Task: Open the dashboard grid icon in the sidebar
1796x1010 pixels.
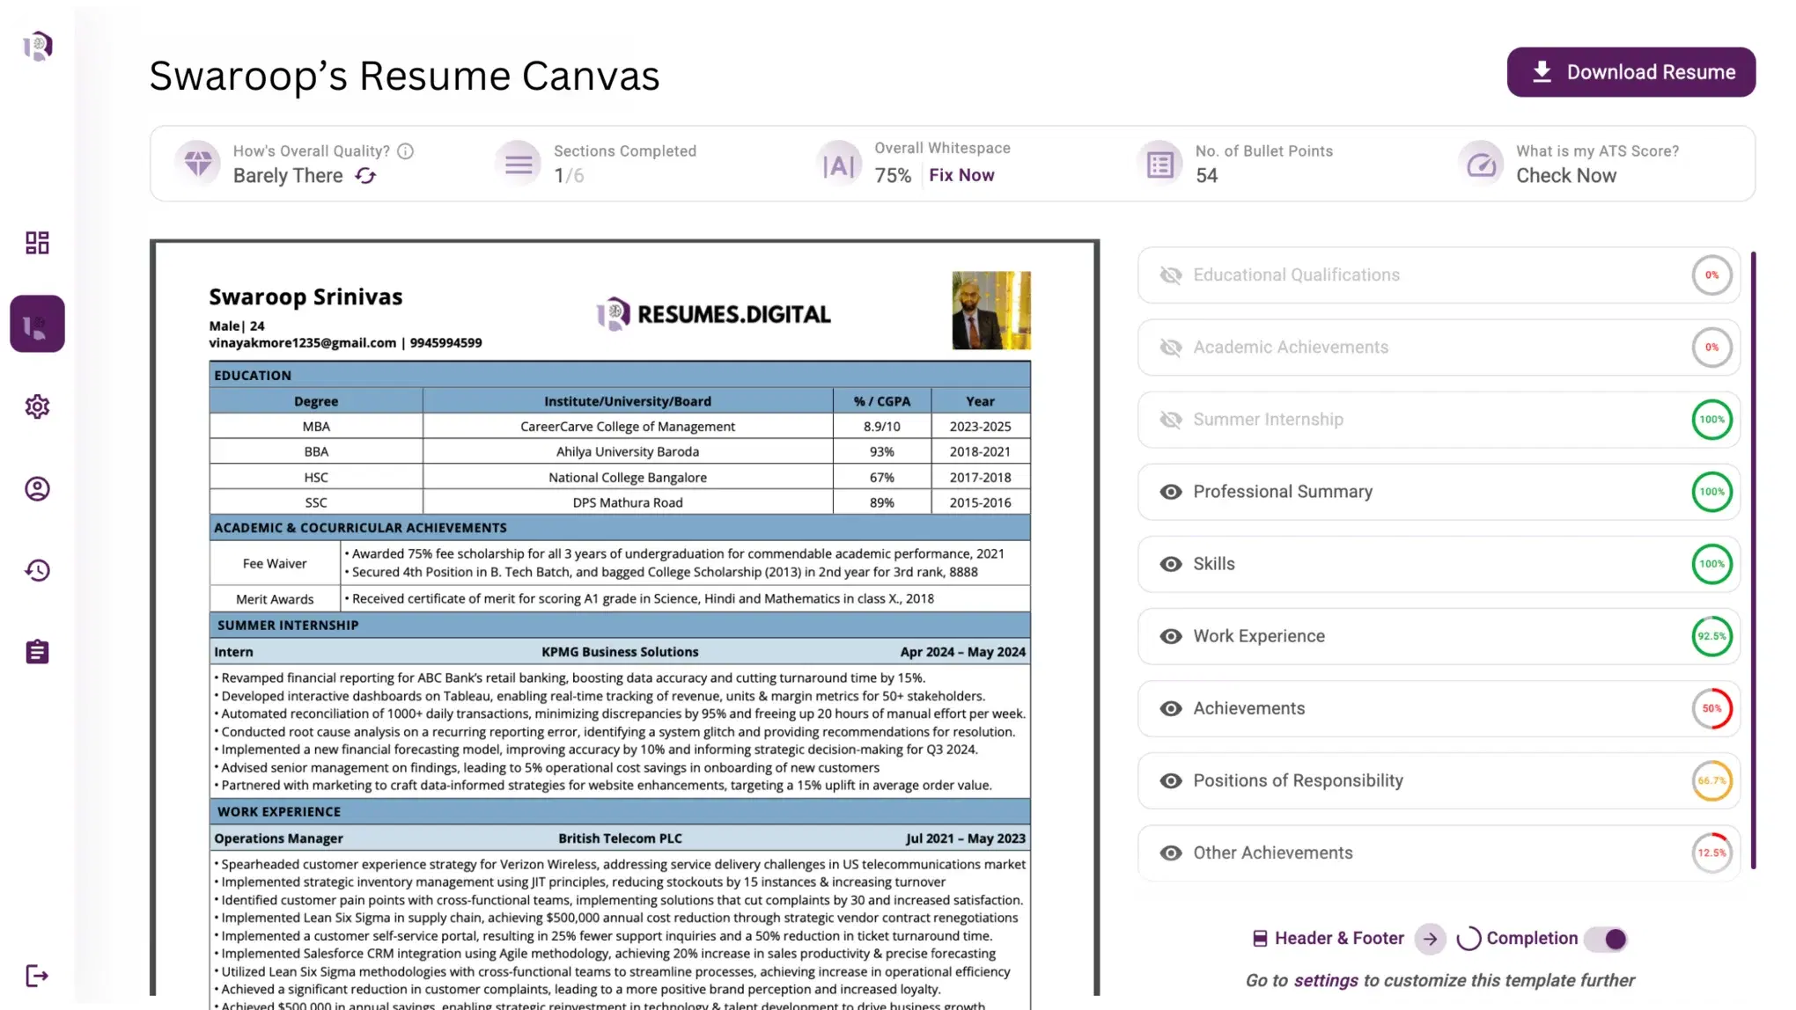Action: [x=37, y=243]
